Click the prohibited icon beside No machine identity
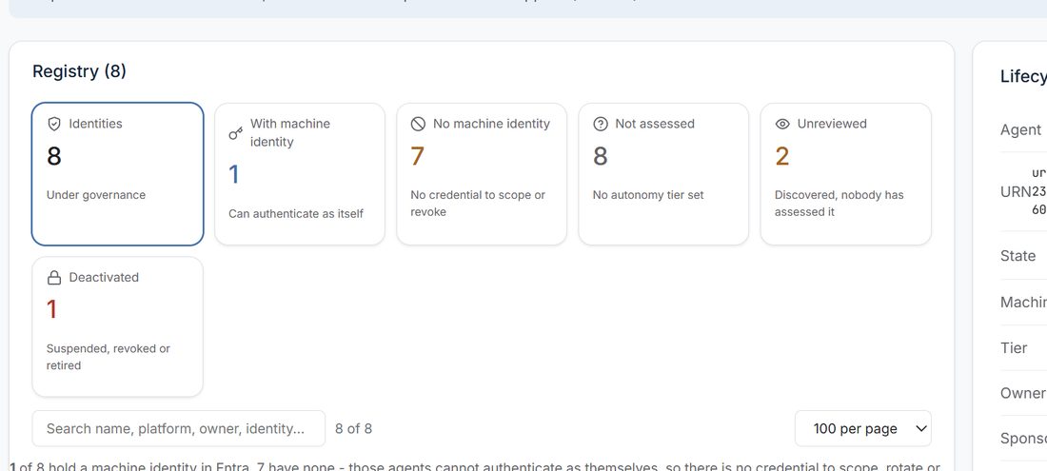 (418, 124)
